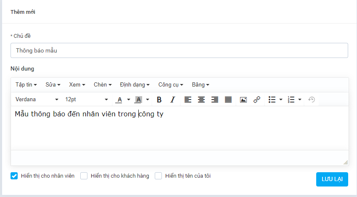Image resolution: width=357 pixels, height=197 pixels.
Task: Center align the text
Action: point(201,100)
